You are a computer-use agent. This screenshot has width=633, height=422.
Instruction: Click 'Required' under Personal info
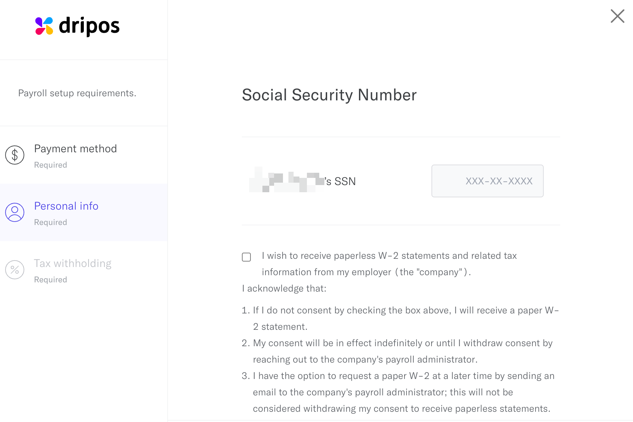point(51,222)
